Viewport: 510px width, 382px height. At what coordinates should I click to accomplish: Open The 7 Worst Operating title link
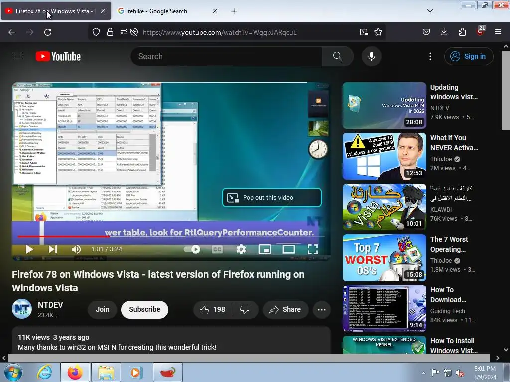point(449,244)
